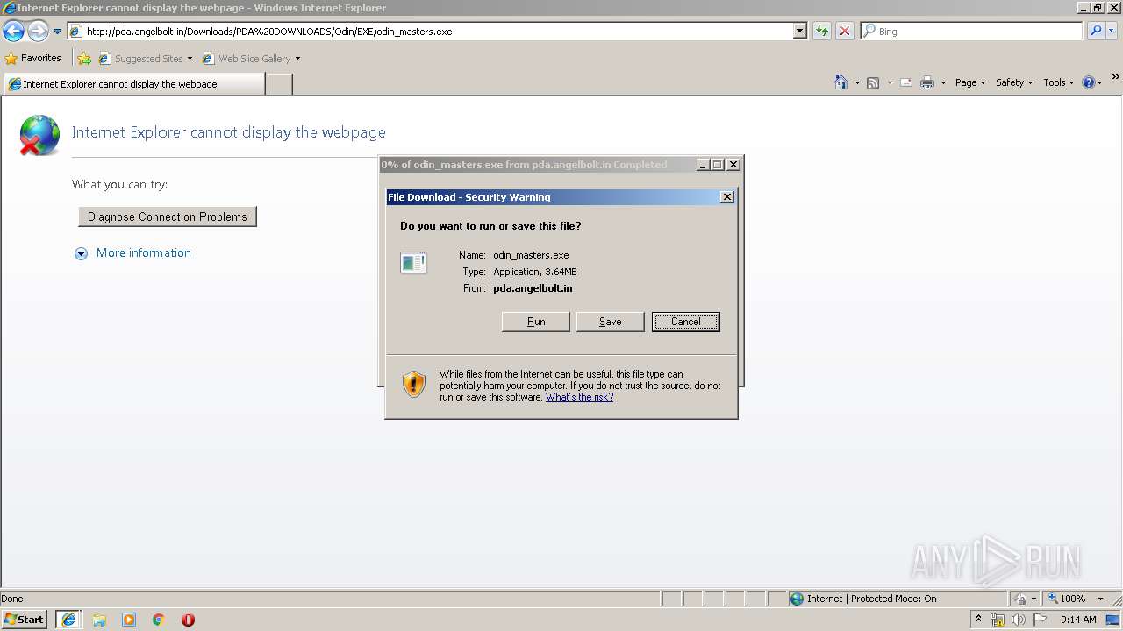The width and height of the screenshot is (1123, 631).
Task: Open the Windows Start menu
Action: pyautogui.click(x=25, y=619)
